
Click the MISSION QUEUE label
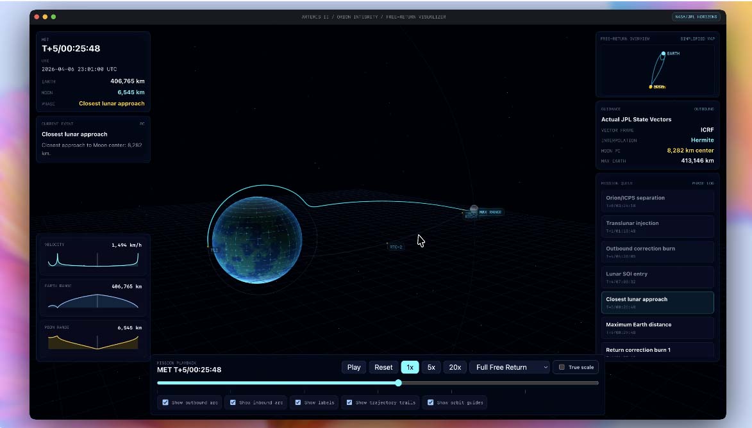point(617,183)
